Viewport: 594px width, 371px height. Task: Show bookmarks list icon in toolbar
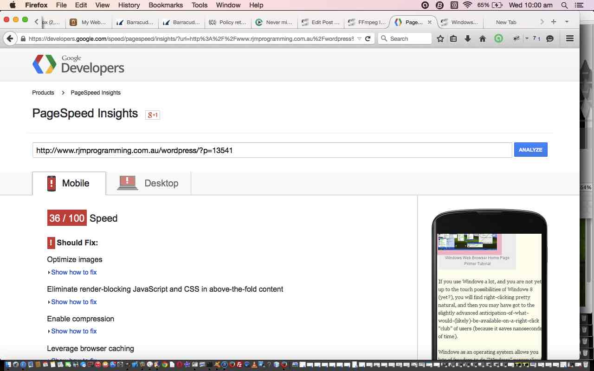(x=454, y=39)
